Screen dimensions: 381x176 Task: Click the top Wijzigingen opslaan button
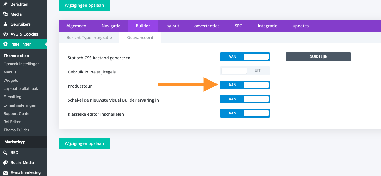point(84,5)
